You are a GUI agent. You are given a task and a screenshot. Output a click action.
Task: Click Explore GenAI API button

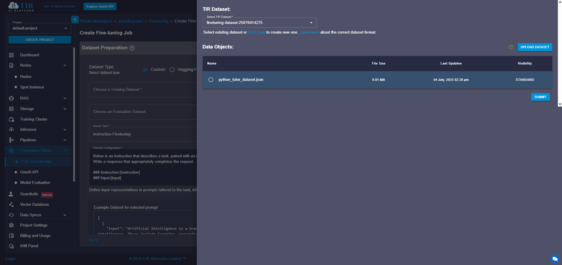point(100,6)
